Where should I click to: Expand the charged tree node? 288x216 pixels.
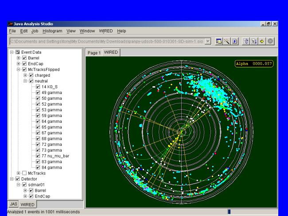coord(25,75)
